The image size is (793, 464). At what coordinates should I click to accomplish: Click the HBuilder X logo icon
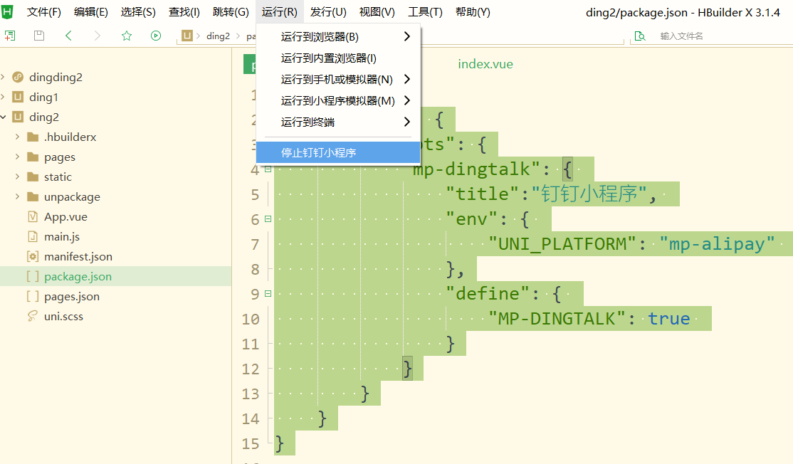point(8,11)
